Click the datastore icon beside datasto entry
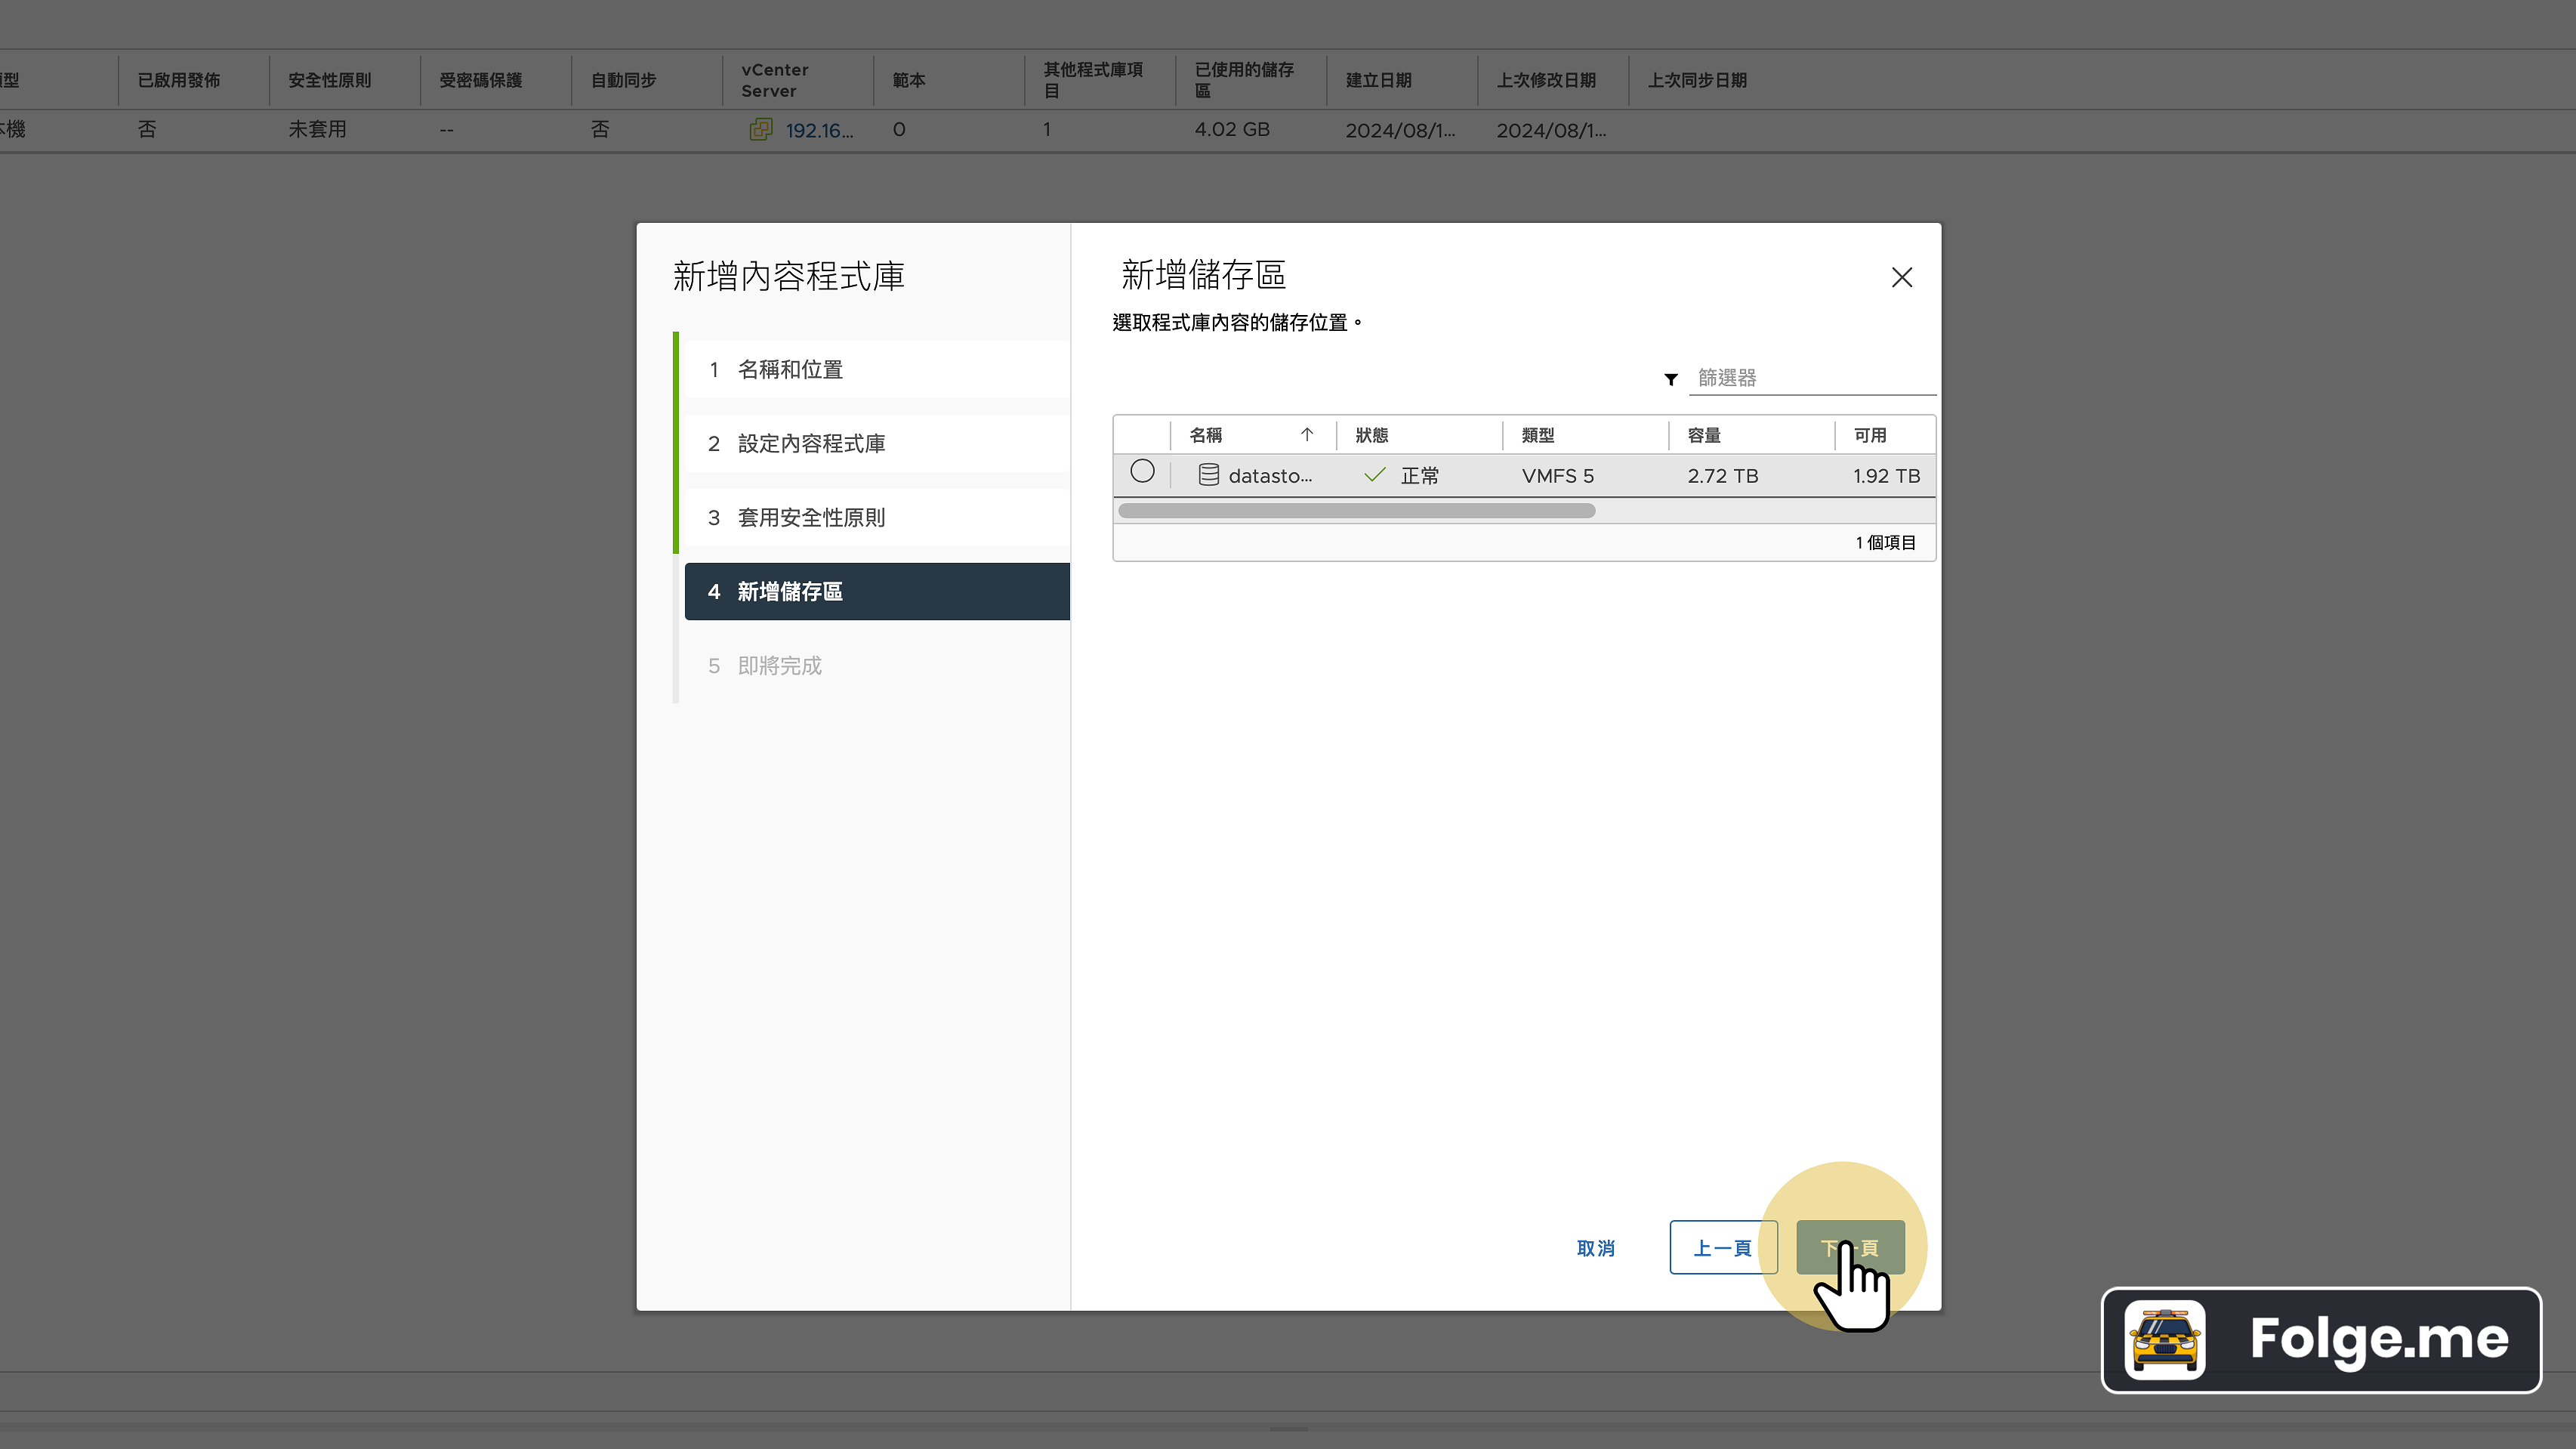The width and height of the screenshot is (2576, 1449). 1208,474
